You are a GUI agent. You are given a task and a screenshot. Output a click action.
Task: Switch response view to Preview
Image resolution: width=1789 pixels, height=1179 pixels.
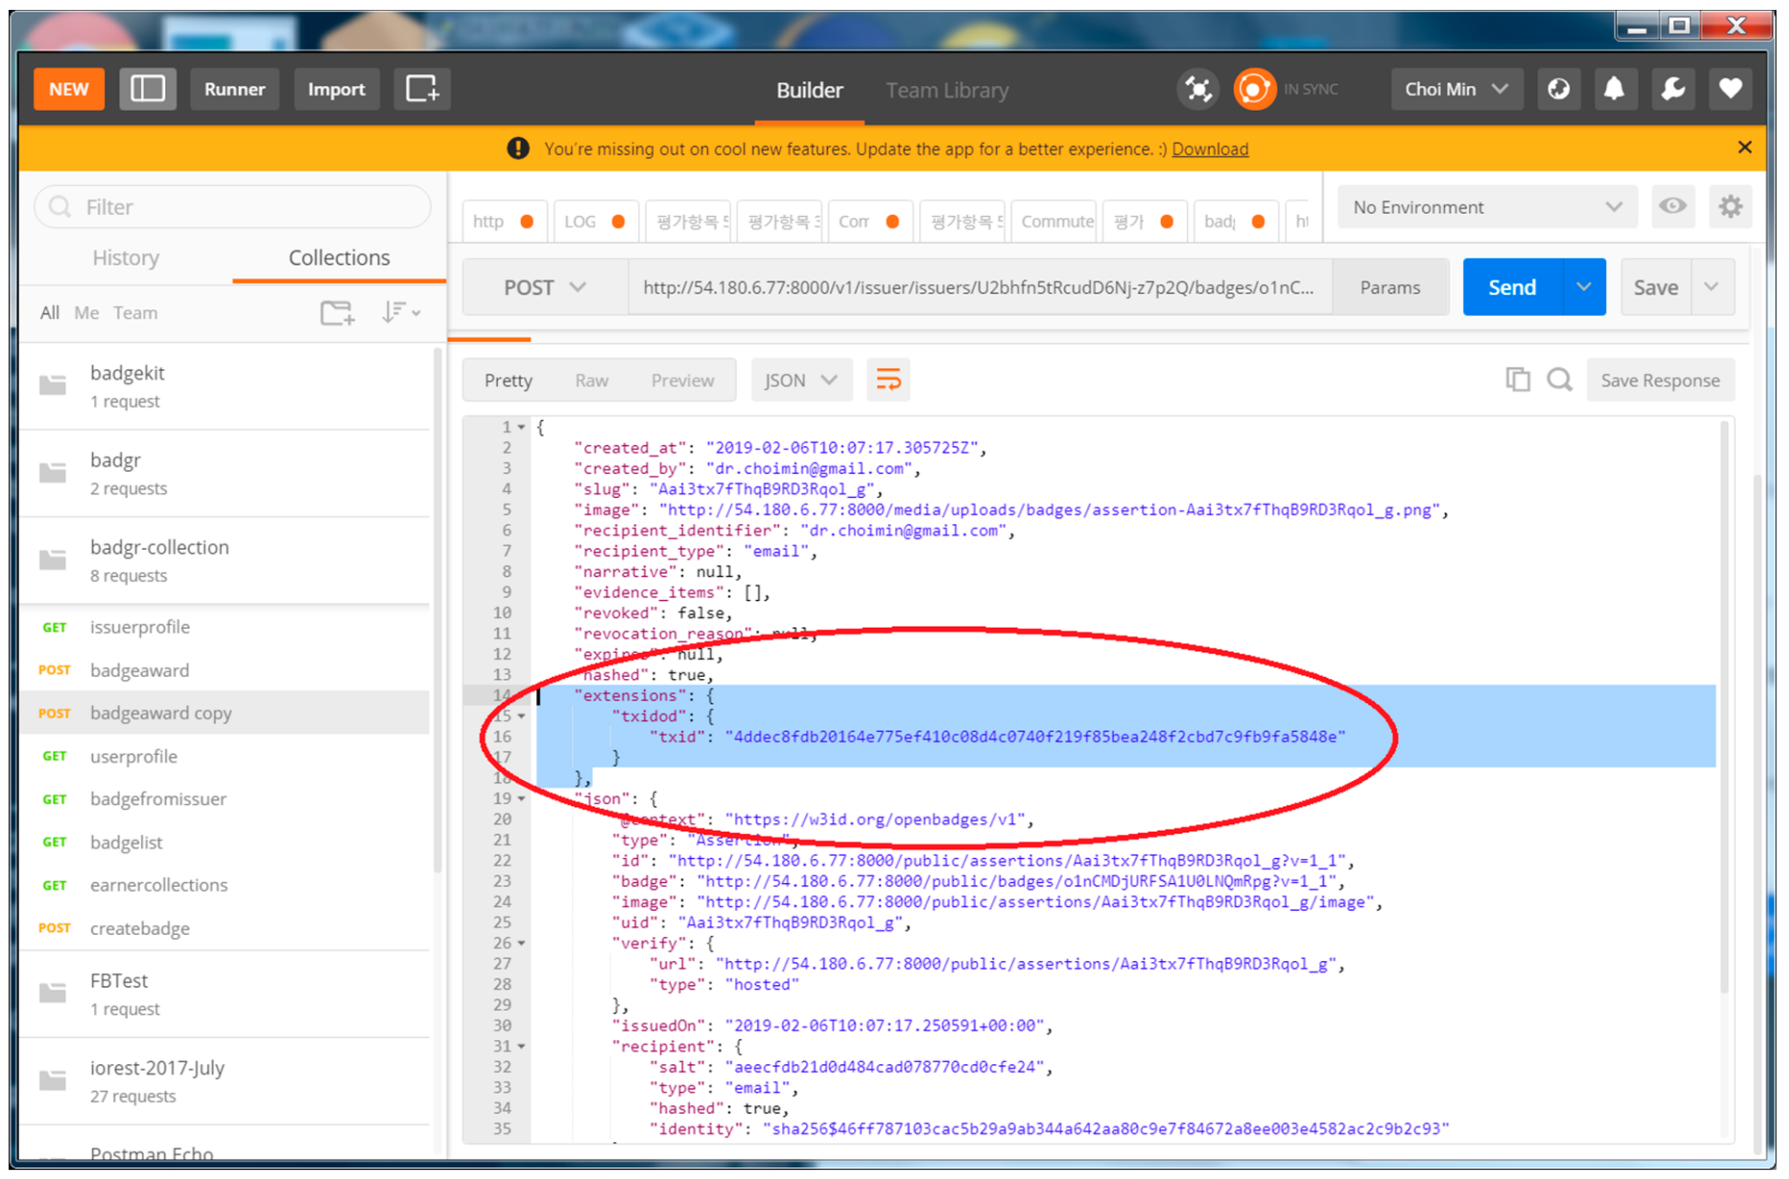682,380
